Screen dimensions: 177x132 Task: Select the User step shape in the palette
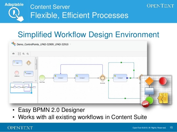[17, 63]
